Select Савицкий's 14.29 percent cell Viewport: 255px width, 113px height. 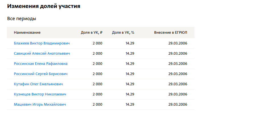click(130, 54)
